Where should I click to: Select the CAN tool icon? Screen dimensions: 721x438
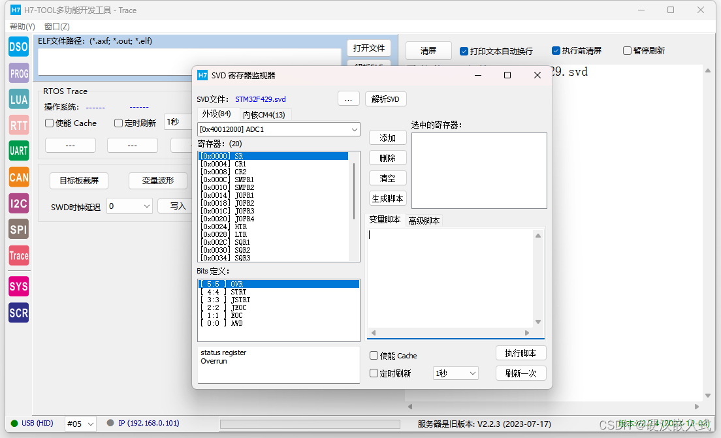click(18, 177)
